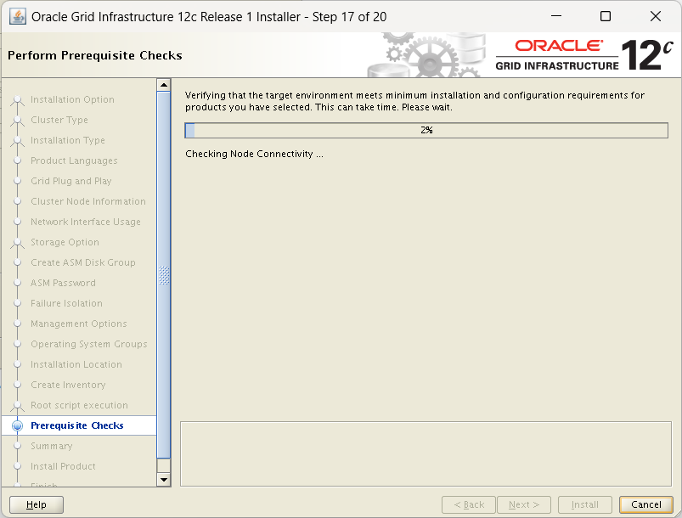Select the Network Interface Usage step
This screenshot has width=682, height=518.
[x=85, y=222]
